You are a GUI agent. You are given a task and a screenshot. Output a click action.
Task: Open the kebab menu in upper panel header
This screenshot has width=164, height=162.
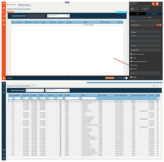tap(124, 16)
